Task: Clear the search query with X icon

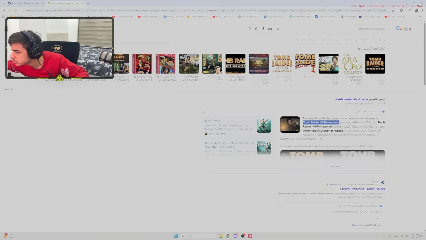Action: coord(278,29)
